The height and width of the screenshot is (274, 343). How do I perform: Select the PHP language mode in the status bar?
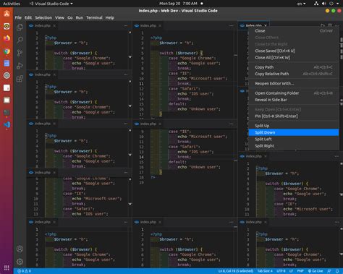300,271
